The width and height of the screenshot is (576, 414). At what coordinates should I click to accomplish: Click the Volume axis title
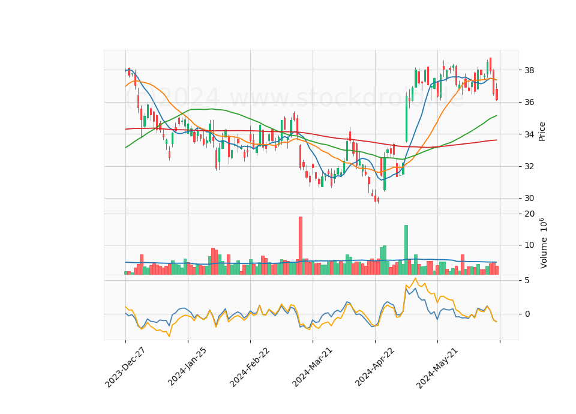(x=544, y=243)
